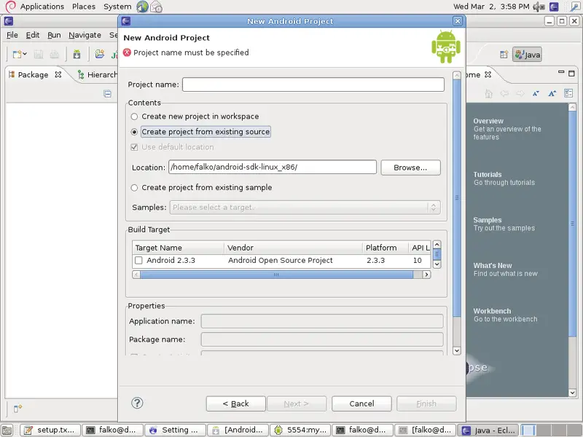Click the < Back button
The image size is (583, 437).
235,403
